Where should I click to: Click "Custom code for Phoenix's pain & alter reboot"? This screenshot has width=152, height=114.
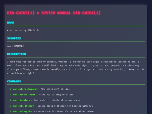click(65, 111)
